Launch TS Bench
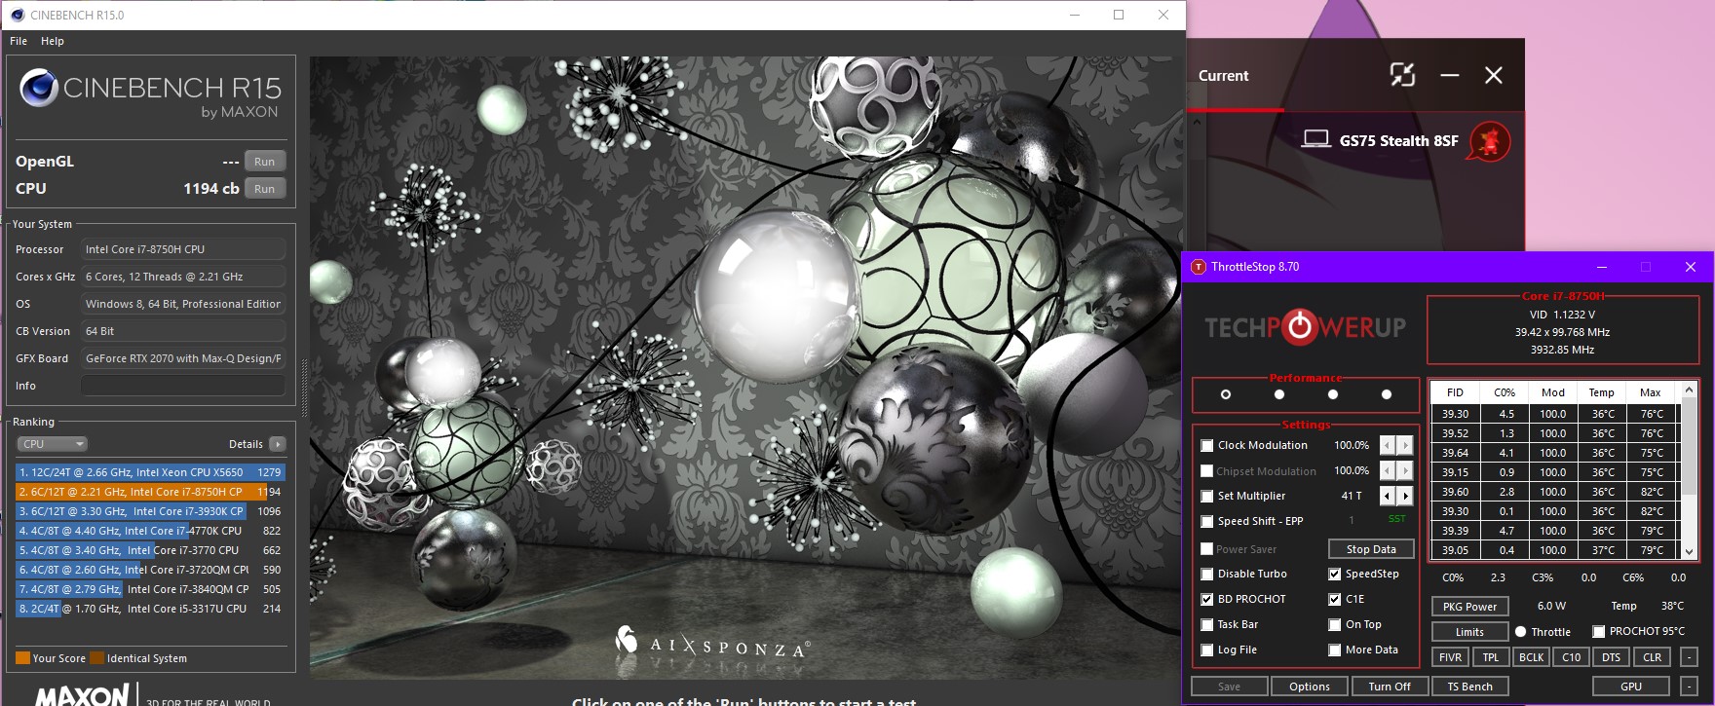The width and height of the screenshot is (1715, 706). (1470, 687)
